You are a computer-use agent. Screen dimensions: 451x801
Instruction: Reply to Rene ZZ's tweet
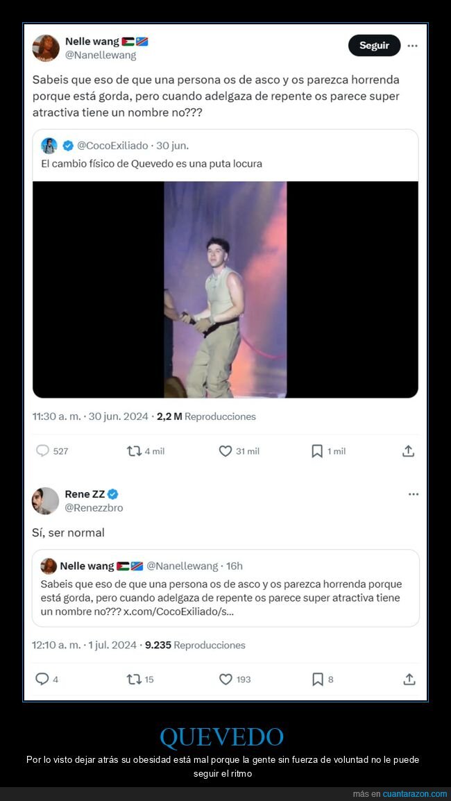pos(42,680)
